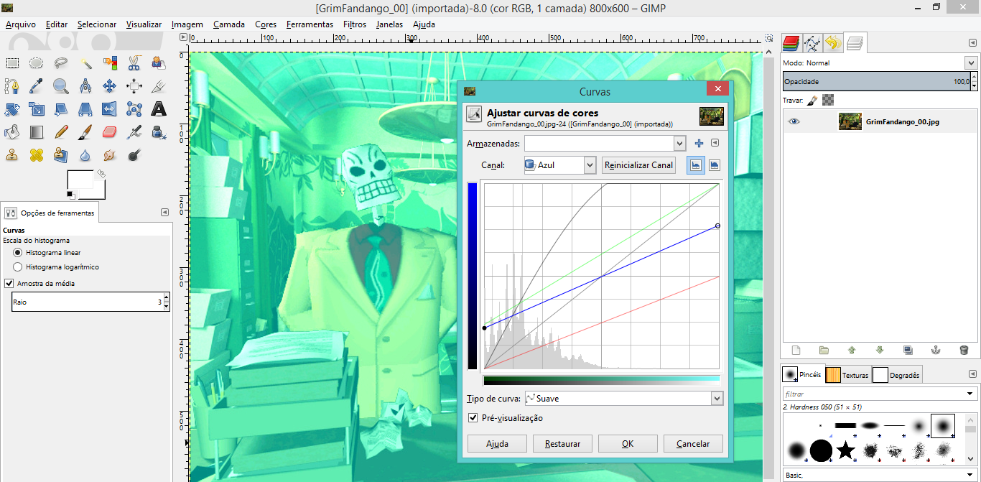Select the Zoom magnifier tool
This screenshot has width=981, height=482.
(x=61, y=86)
